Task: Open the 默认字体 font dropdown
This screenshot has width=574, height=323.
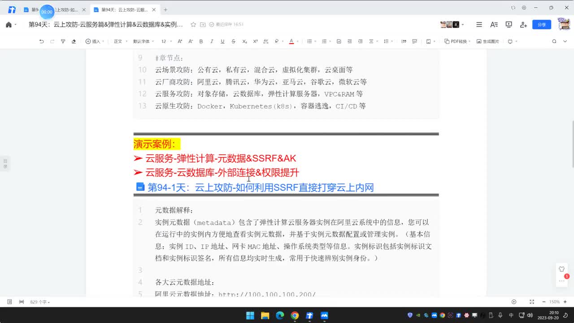Action: click(x=143, y=41)
